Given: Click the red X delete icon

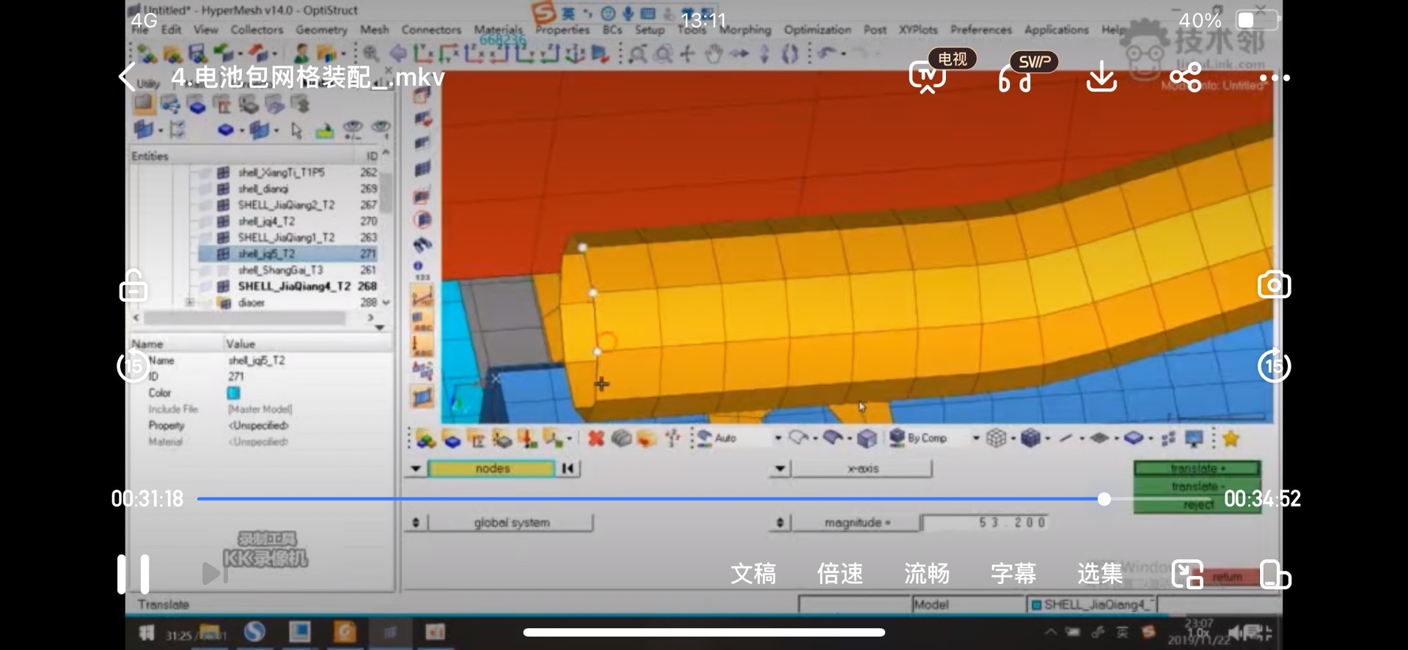Looking at the screenshot, I should point(595,438).
